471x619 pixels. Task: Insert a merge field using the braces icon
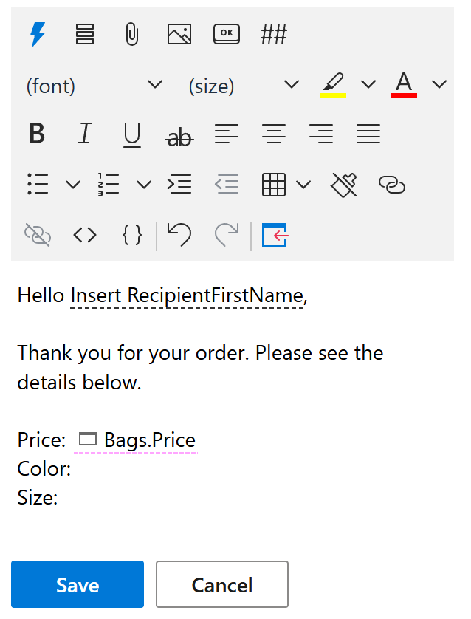pos(131,235)
